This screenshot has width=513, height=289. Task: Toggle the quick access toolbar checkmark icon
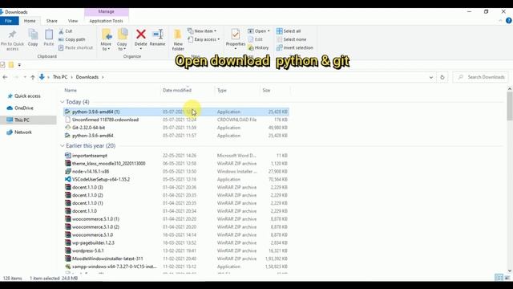click(x=2, y=65)
